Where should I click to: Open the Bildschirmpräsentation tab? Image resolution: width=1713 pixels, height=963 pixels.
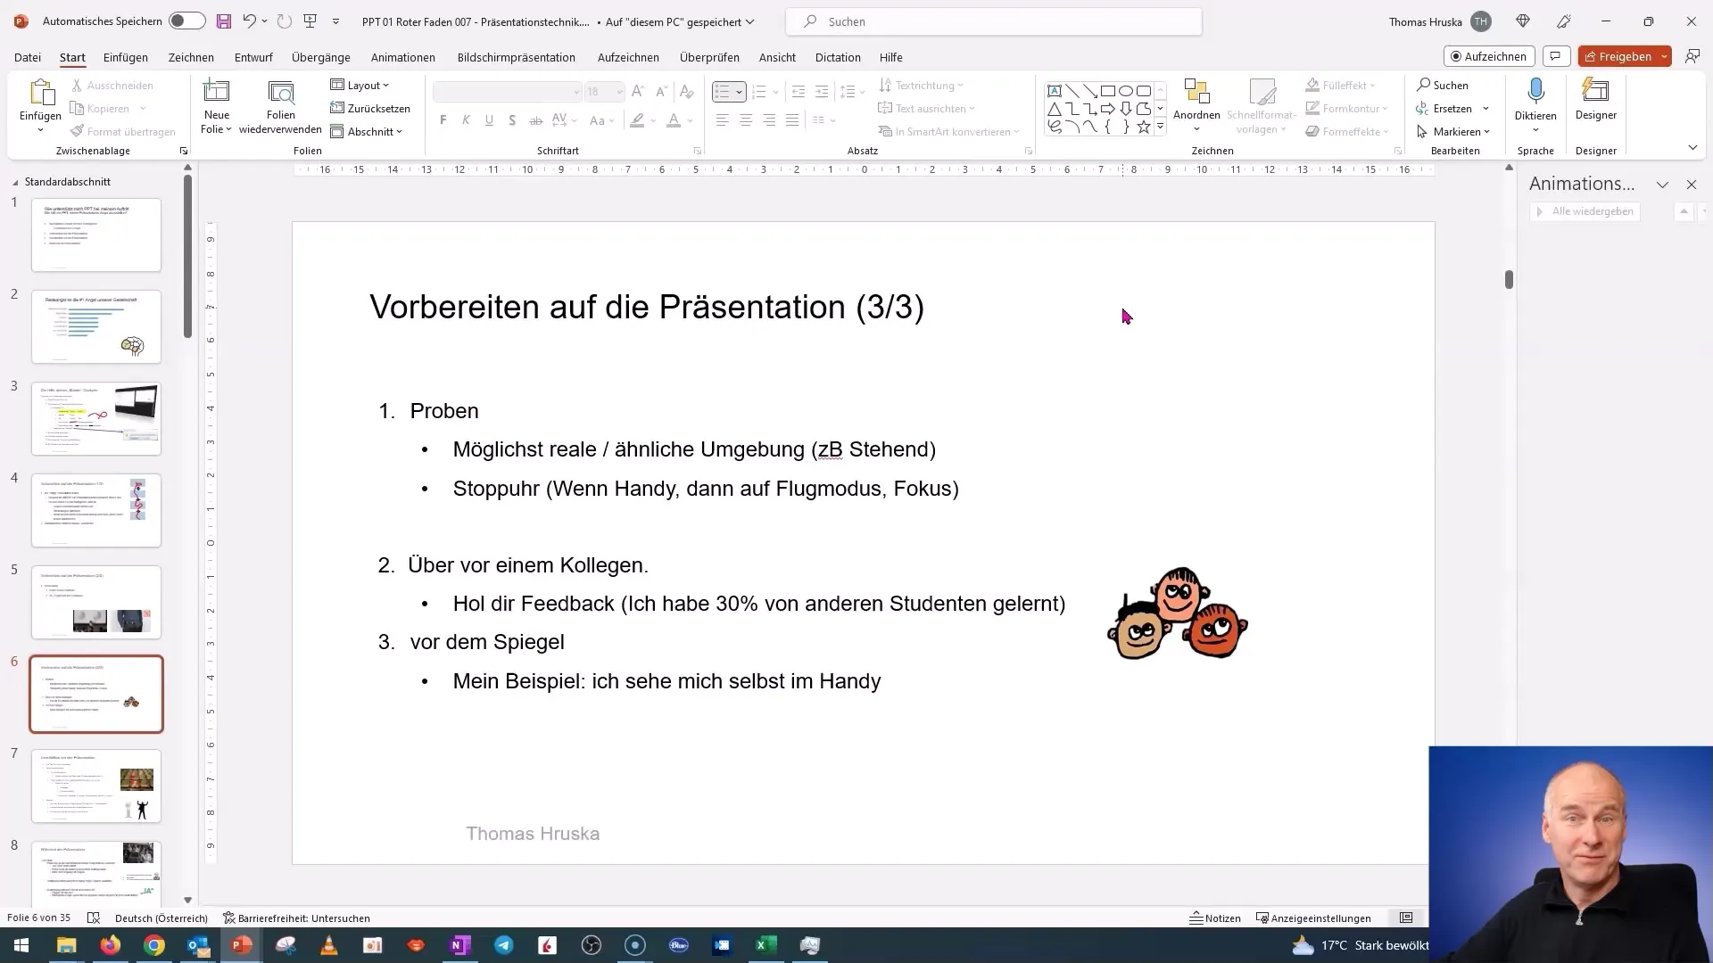pyautogui.click(x=517, y=57)
